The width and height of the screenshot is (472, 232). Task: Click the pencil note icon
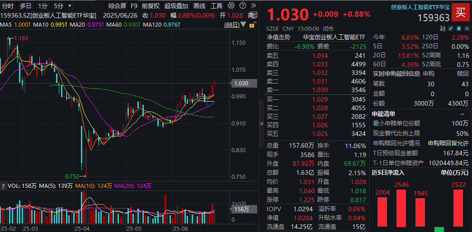pos(451,28)
